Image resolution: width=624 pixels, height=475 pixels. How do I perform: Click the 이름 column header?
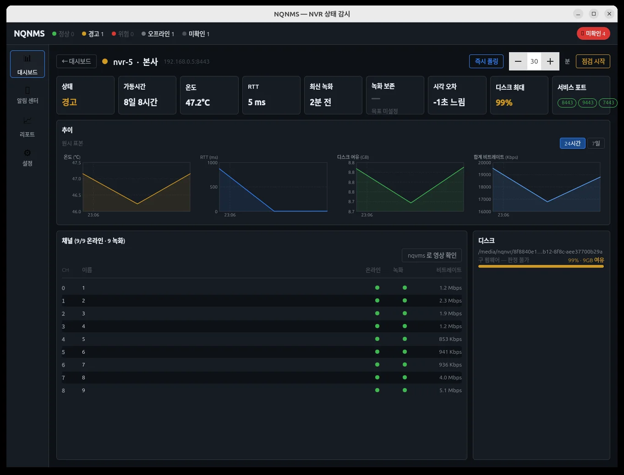[87, 270]
